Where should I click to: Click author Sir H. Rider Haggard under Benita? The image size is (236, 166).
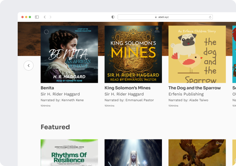point(60,94)
